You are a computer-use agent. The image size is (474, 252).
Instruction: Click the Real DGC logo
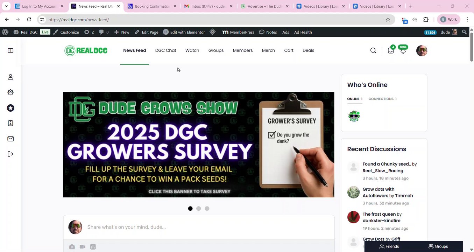coord(86,50)
